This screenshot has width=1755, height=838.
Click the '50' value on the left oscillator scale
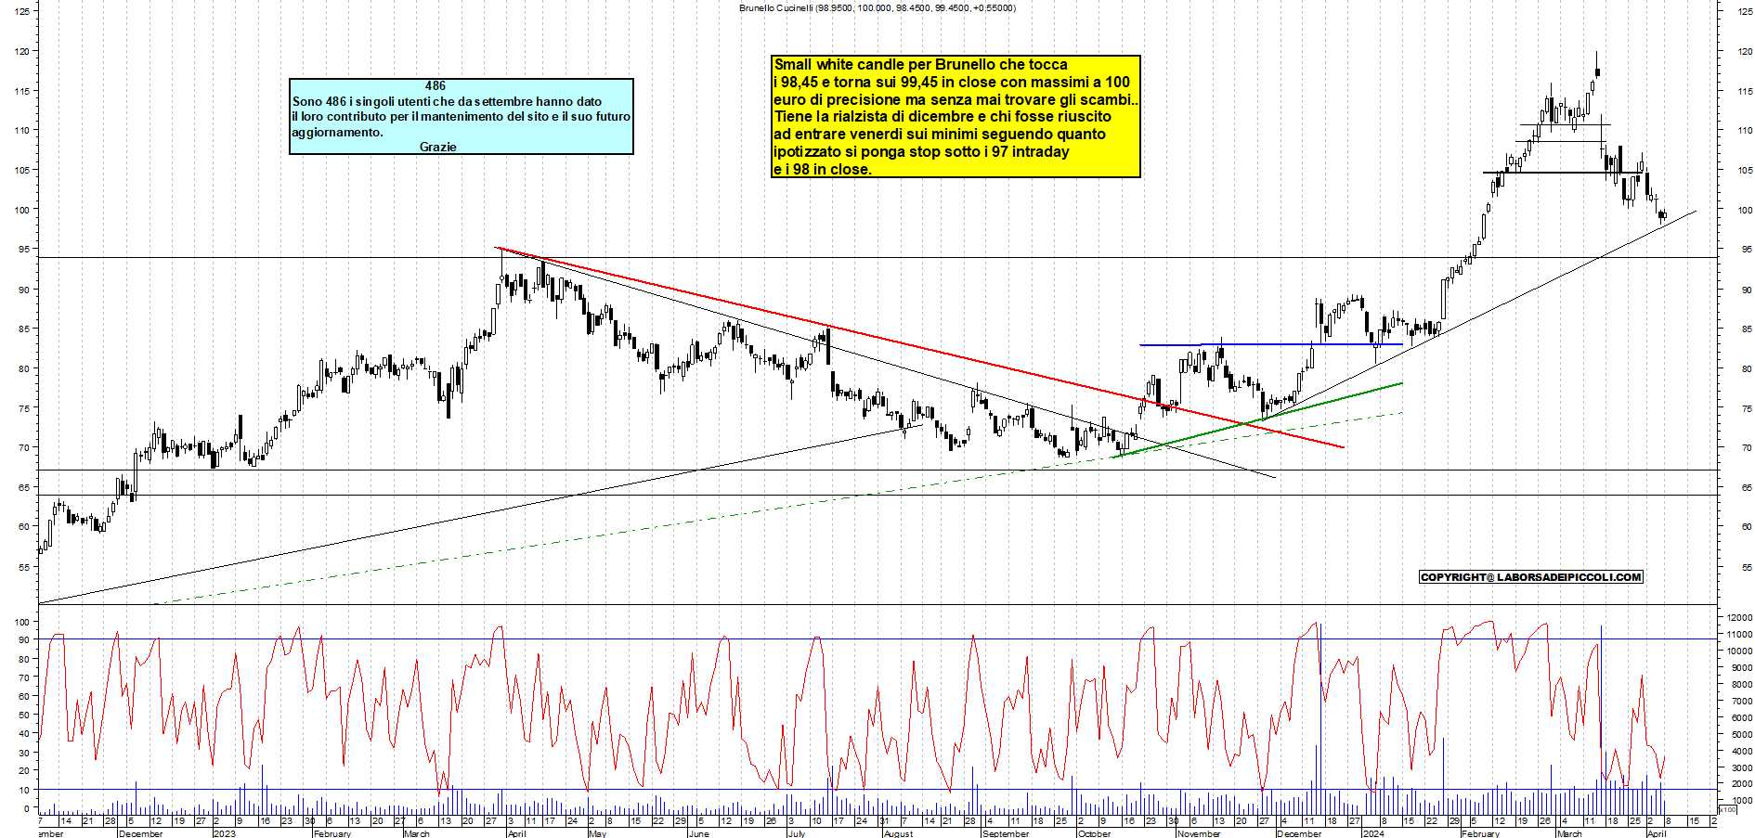point(24,715)
